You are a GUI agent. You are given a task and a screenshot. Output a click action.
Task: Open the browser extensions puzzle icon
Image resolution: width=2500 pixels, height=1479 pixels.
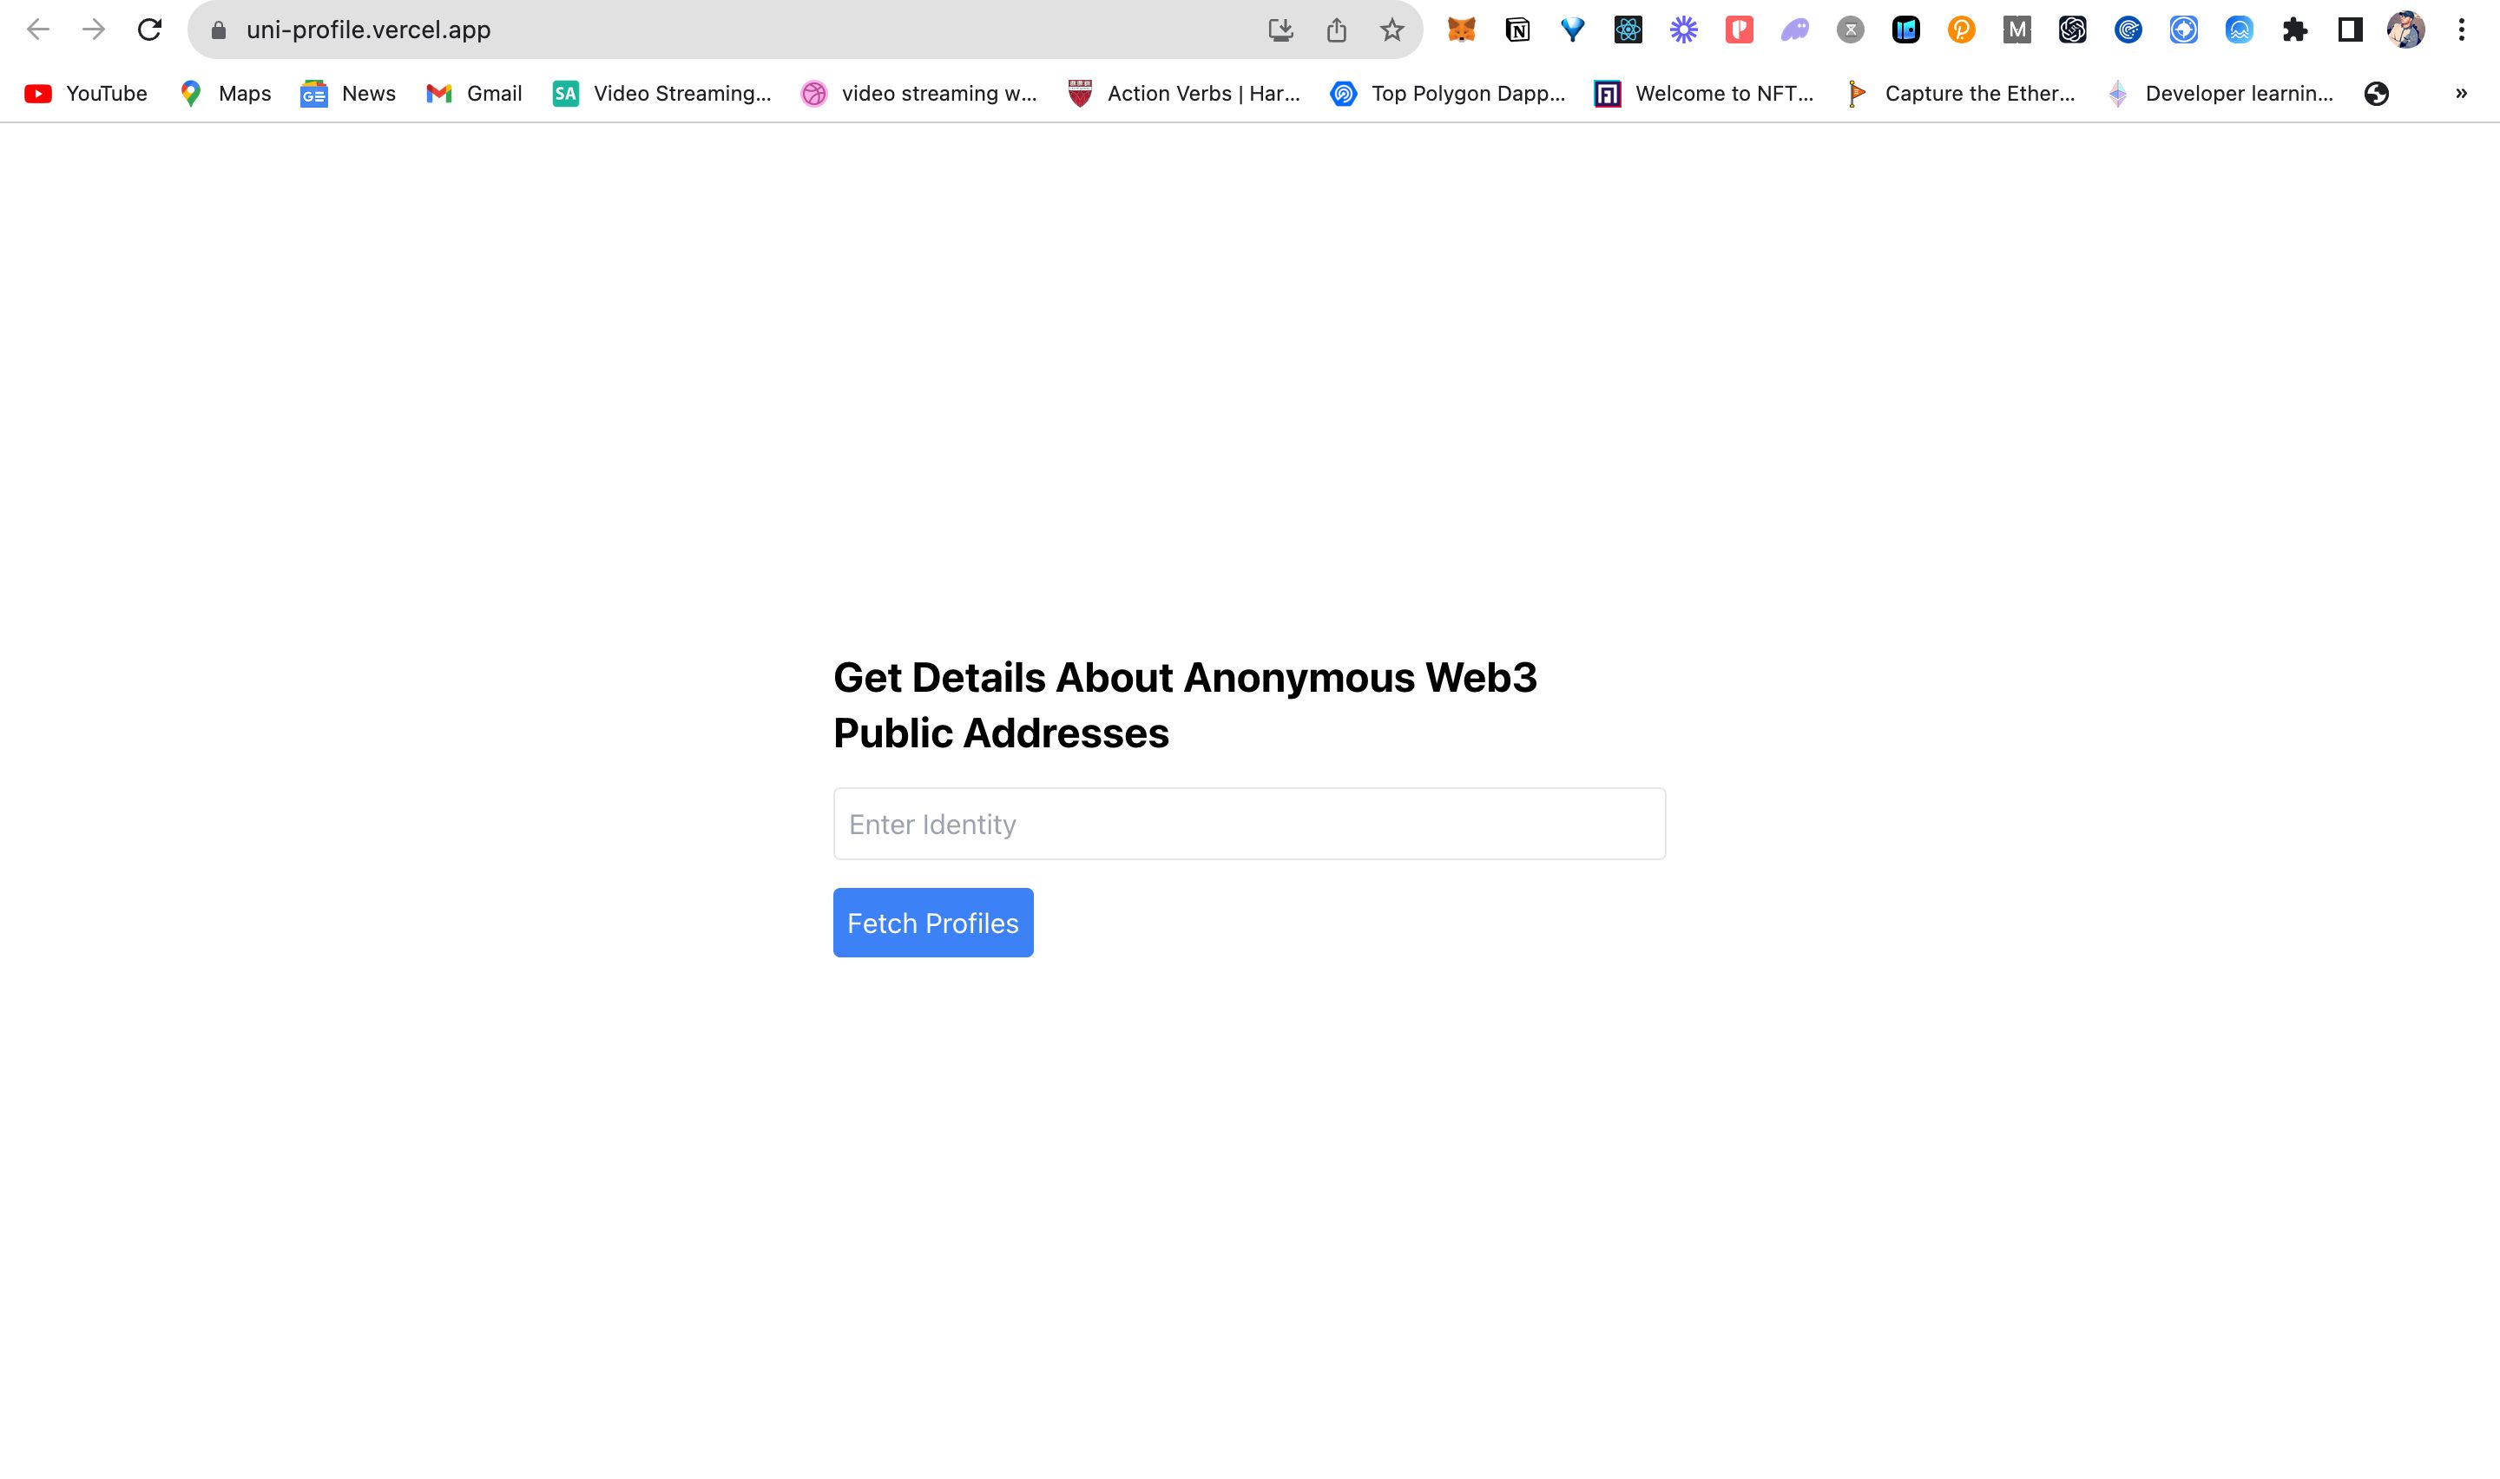tap(2294, 30)
